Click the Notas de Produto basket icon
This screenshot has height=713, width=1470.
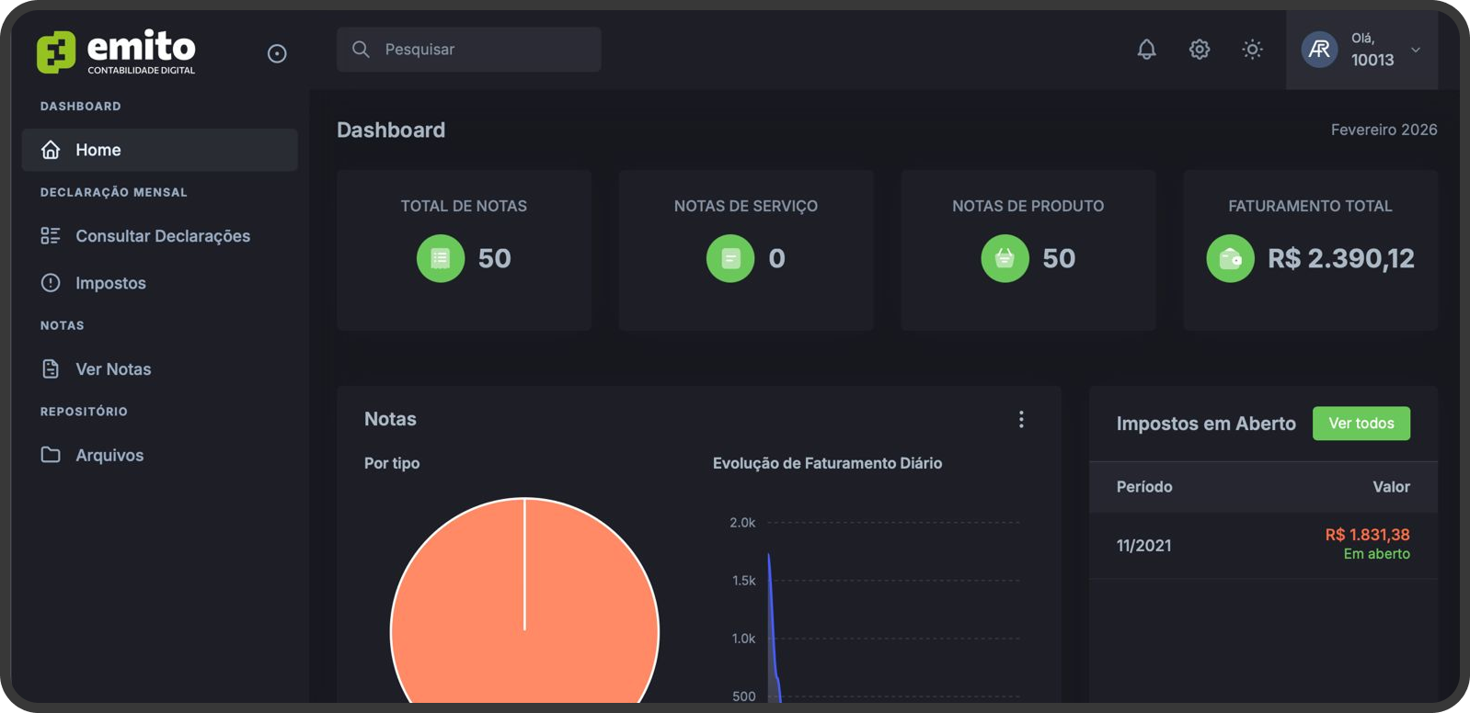pyautogui.click(x=1005, y=259)
